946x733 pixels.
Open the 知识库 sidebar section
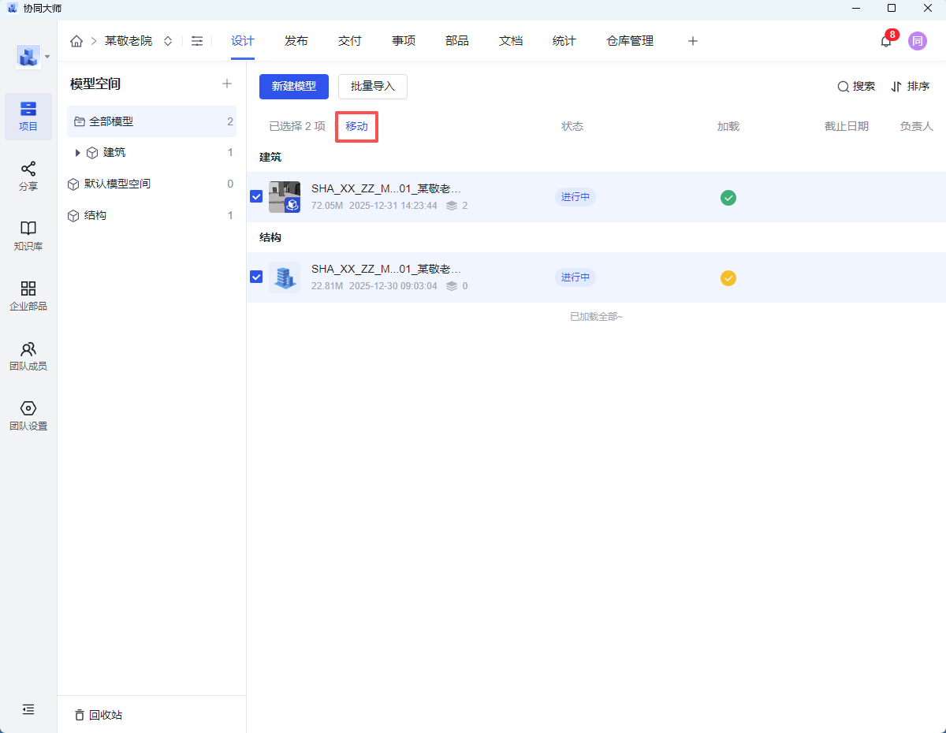coord(28,236)
